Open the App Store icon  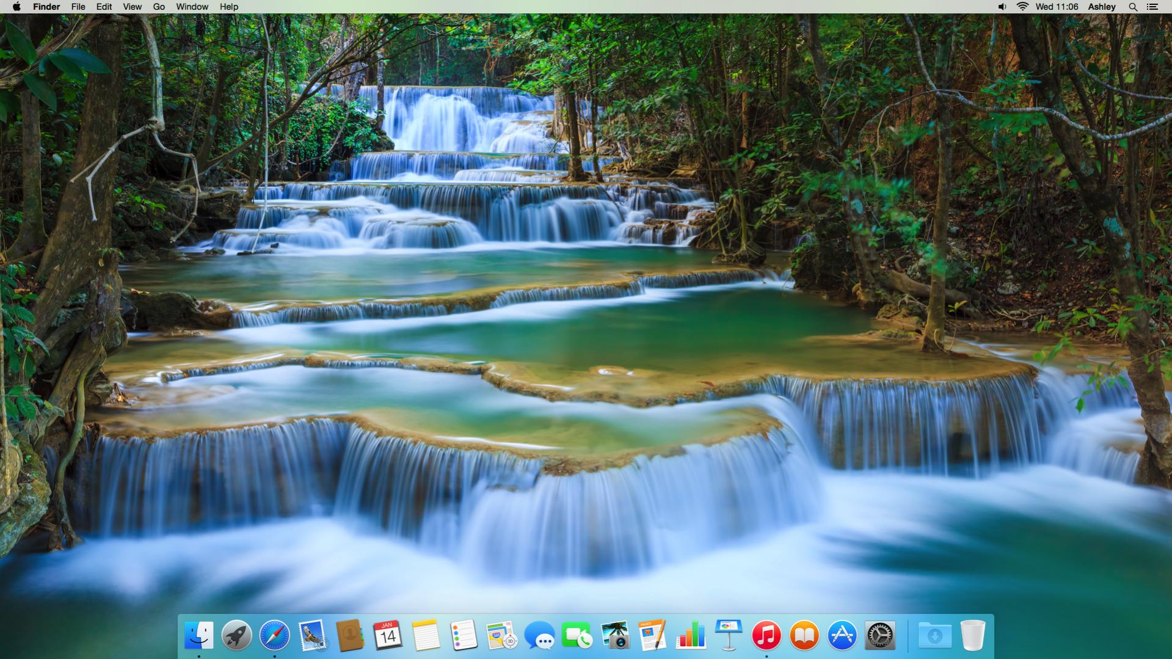(x=842, y=635)
